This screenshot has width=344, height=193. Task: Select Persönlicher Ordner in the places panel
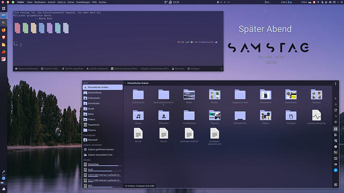point(103,88)
